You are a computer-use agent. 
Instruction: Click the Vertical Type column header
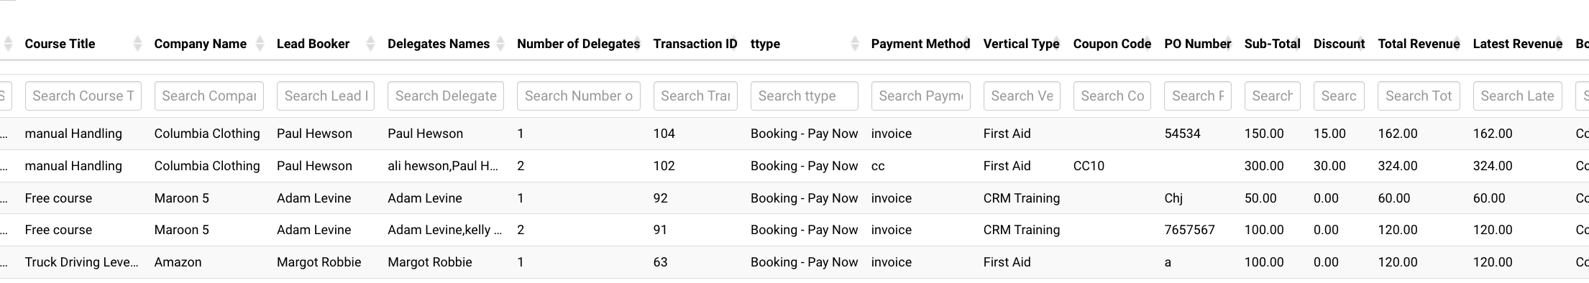[x=1022, y=44]
